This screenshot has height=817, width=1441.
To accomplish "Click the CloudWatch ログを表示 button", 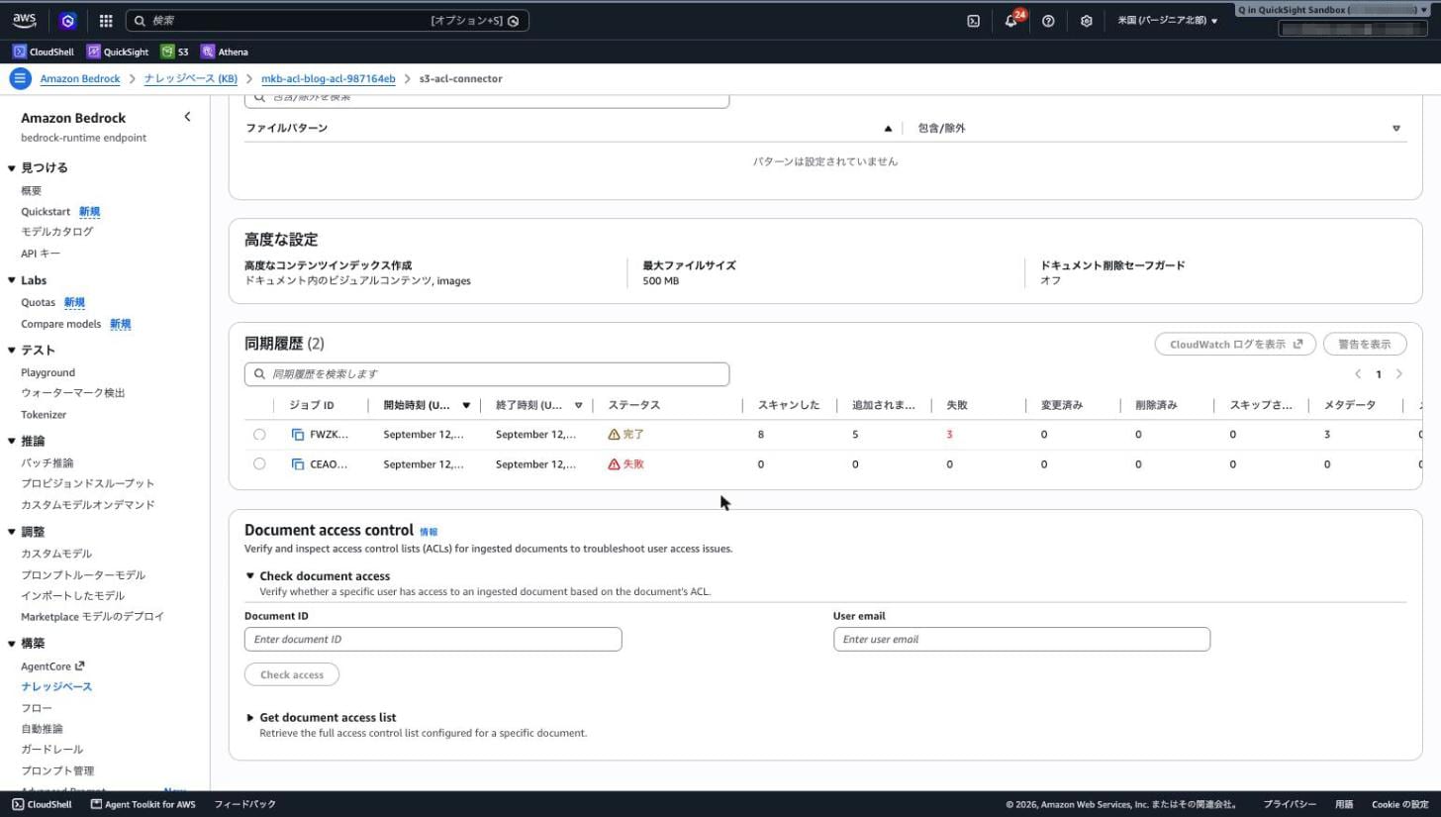I will point(1235,344).
